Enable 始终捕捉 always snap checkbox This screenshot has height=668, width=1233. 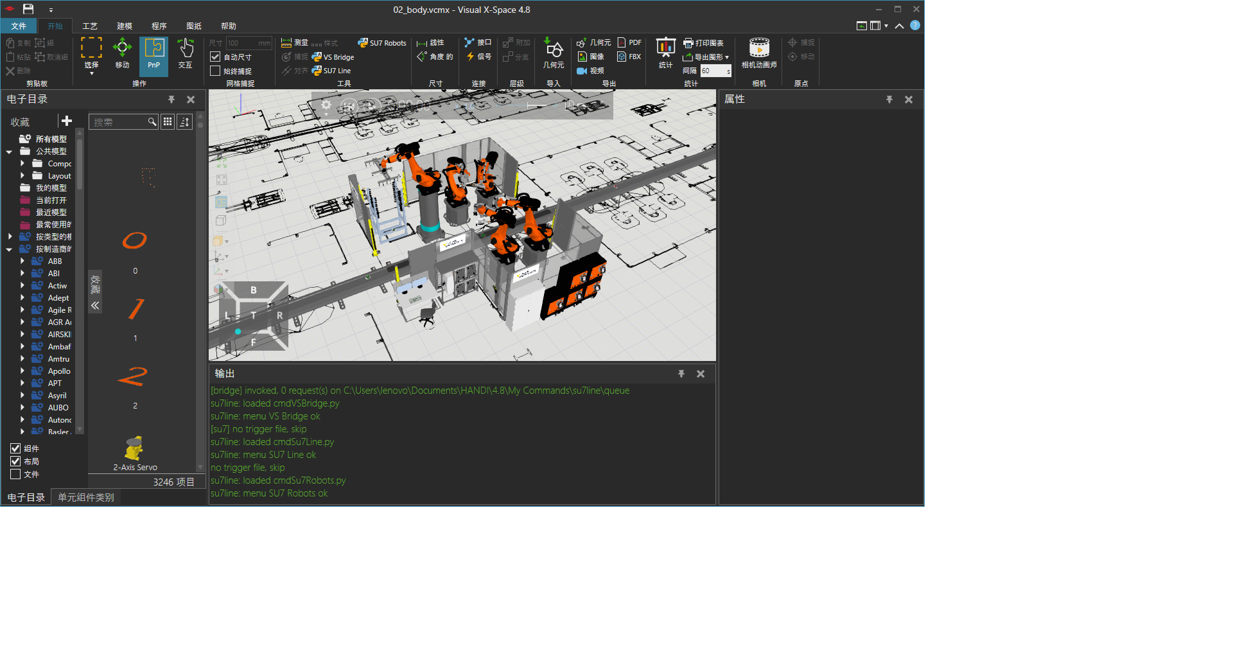(x=215, y=71)
